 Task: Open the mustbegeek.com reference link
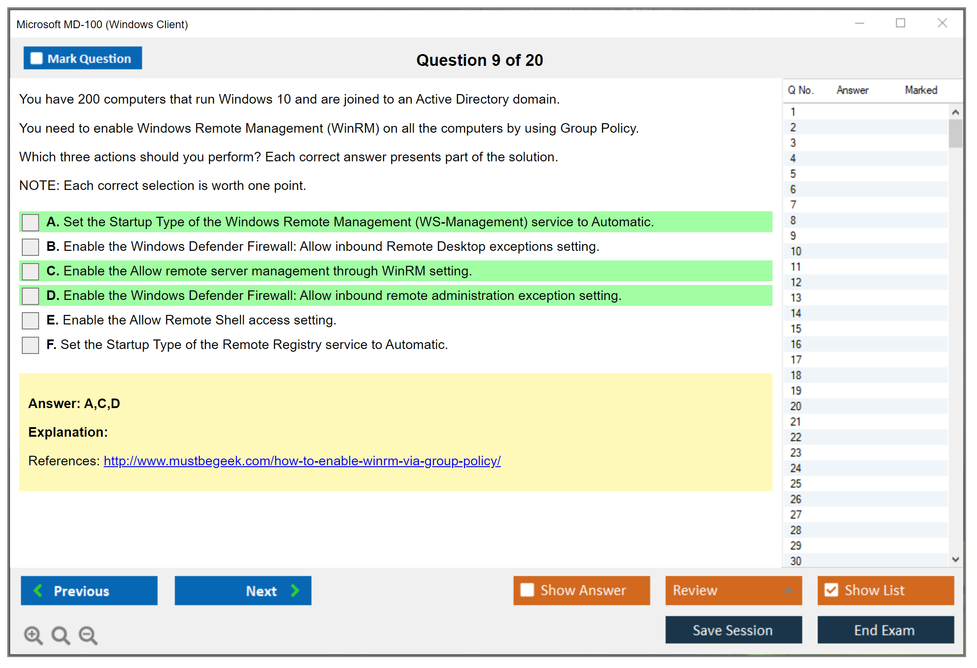tap(302, 461)
